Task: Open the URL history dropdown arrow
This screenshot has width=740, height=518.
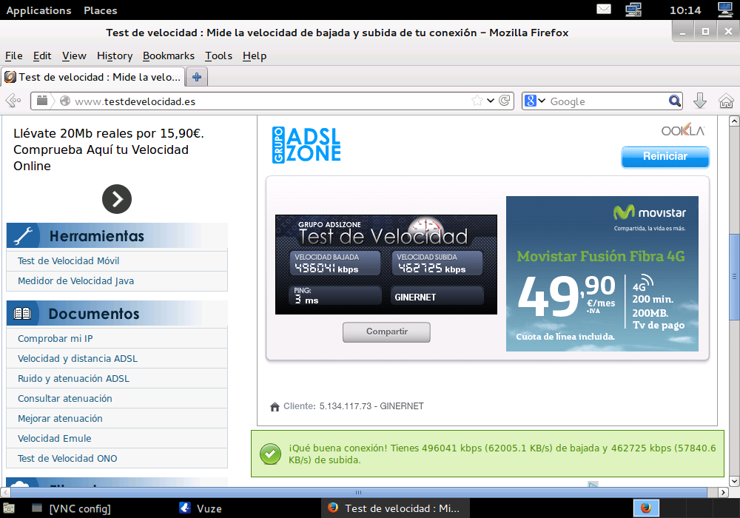Action: click(x=491, y=101)
